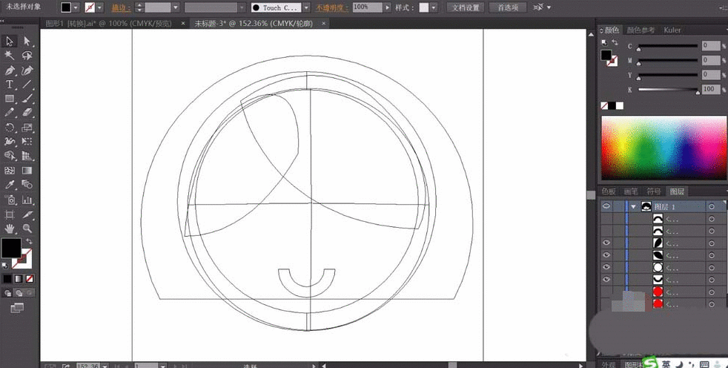Open the opacity 100% dropdown arrow

[x=387, y=7]
